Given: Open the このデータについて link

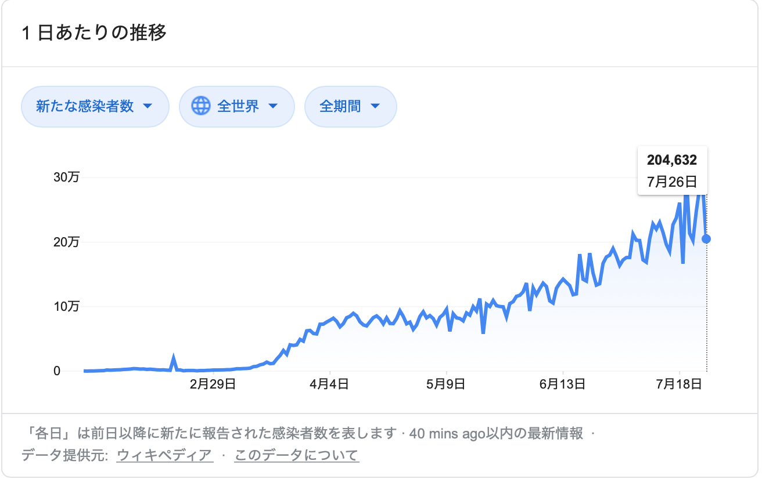Looking at the screenshot, I should coord(297,455).
